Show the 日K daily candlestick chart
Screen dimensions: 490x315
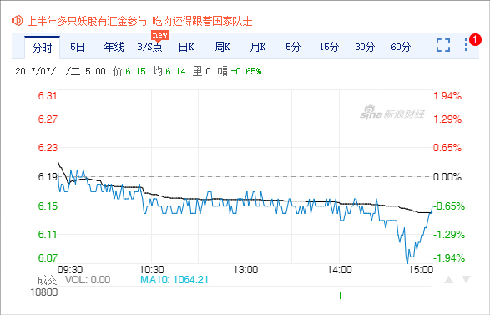186,48
